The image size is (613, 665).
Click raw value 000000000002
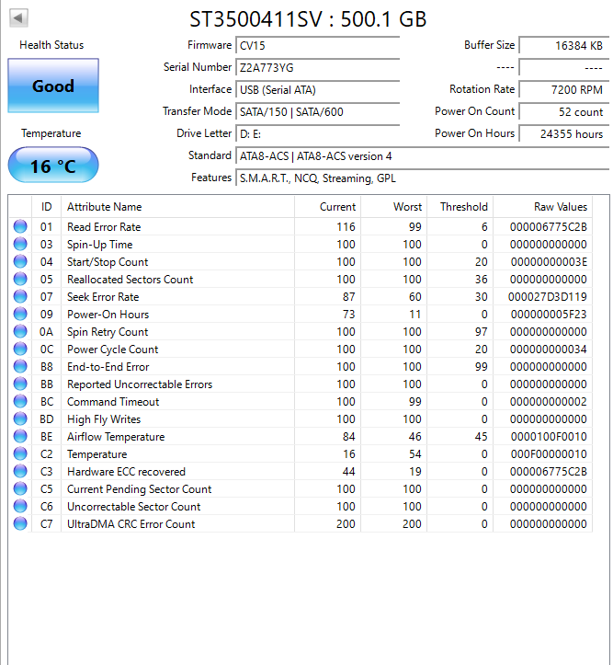click(x=548, y=402)
